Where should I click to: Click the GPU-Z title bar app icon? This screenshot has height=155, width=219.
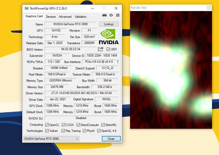[27, 8]
